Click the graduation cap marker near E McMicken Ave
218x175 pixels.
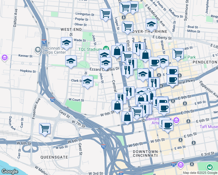tap(151, 24)
